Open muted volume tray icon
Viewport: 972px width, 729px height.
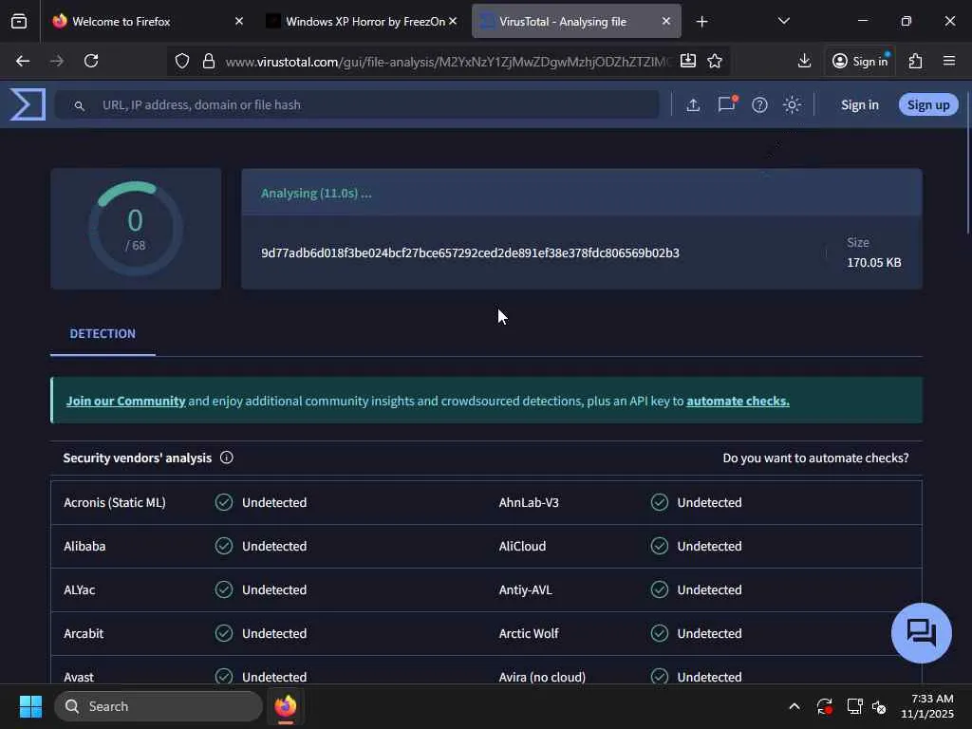879,706
